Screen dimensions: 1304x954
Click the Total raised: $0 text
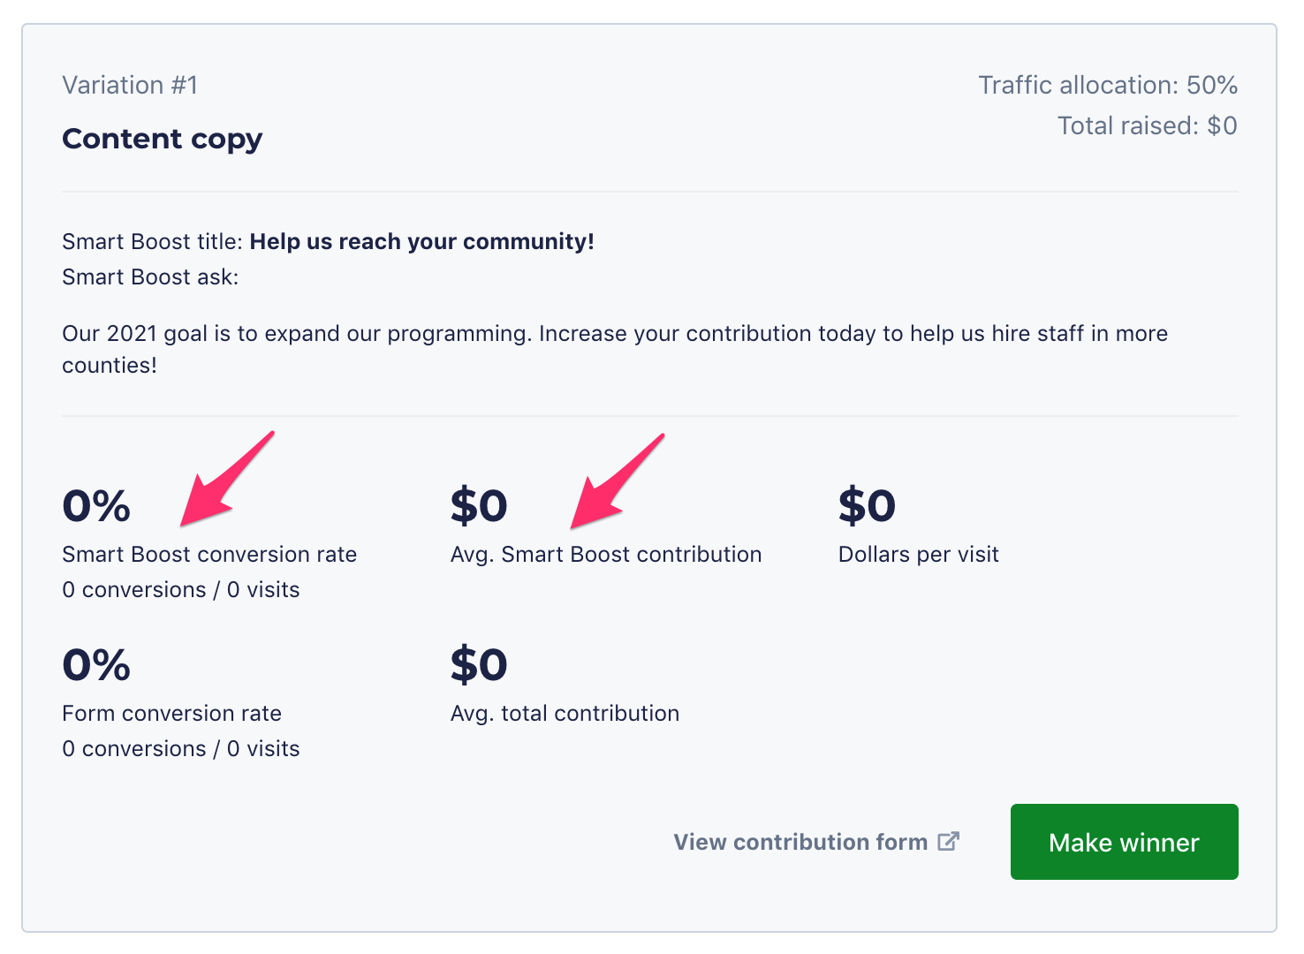click(x=1147, y=125)
